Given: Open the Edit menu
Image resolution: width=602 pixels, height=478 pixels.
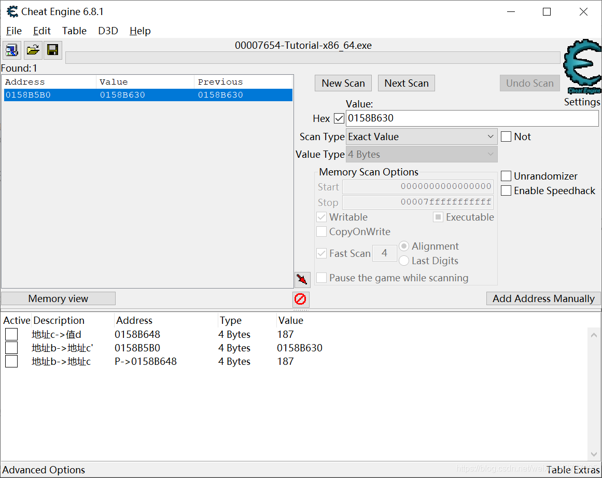Looking at the screenshot, I should pyautogui.click(x=42, y=31).
